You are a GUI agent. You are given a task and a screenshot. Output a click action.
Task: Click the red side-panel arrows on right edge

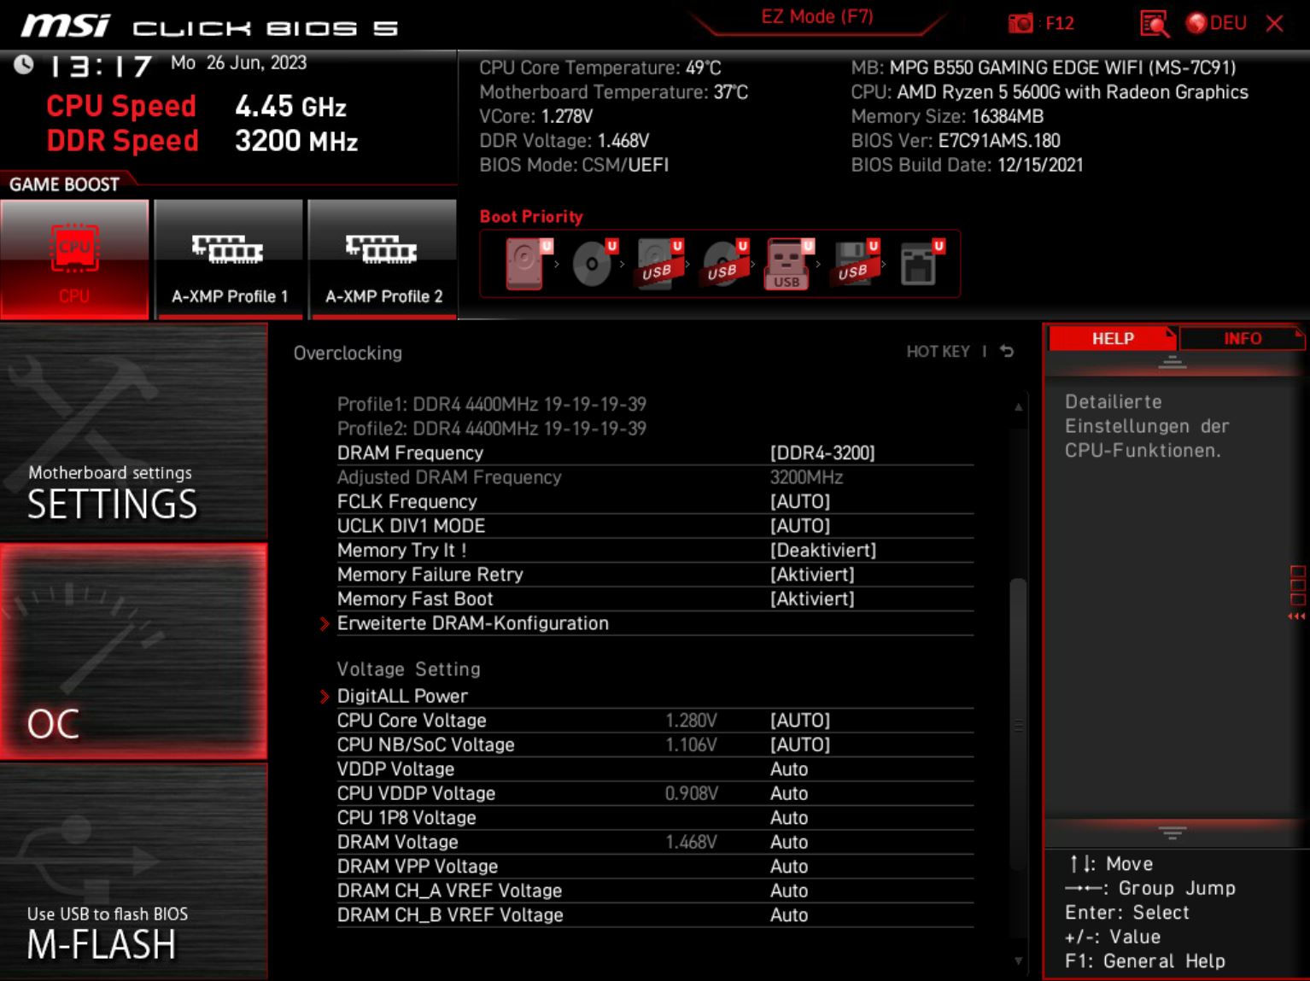(x=1297, y=616)
